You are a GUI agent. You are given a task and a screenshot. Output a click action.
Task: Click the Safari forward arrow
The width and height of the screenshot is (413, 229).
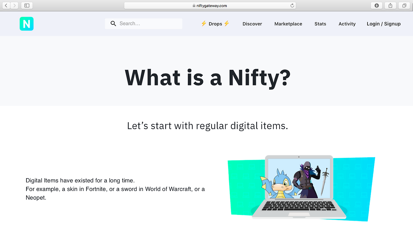tap(15, 5)
